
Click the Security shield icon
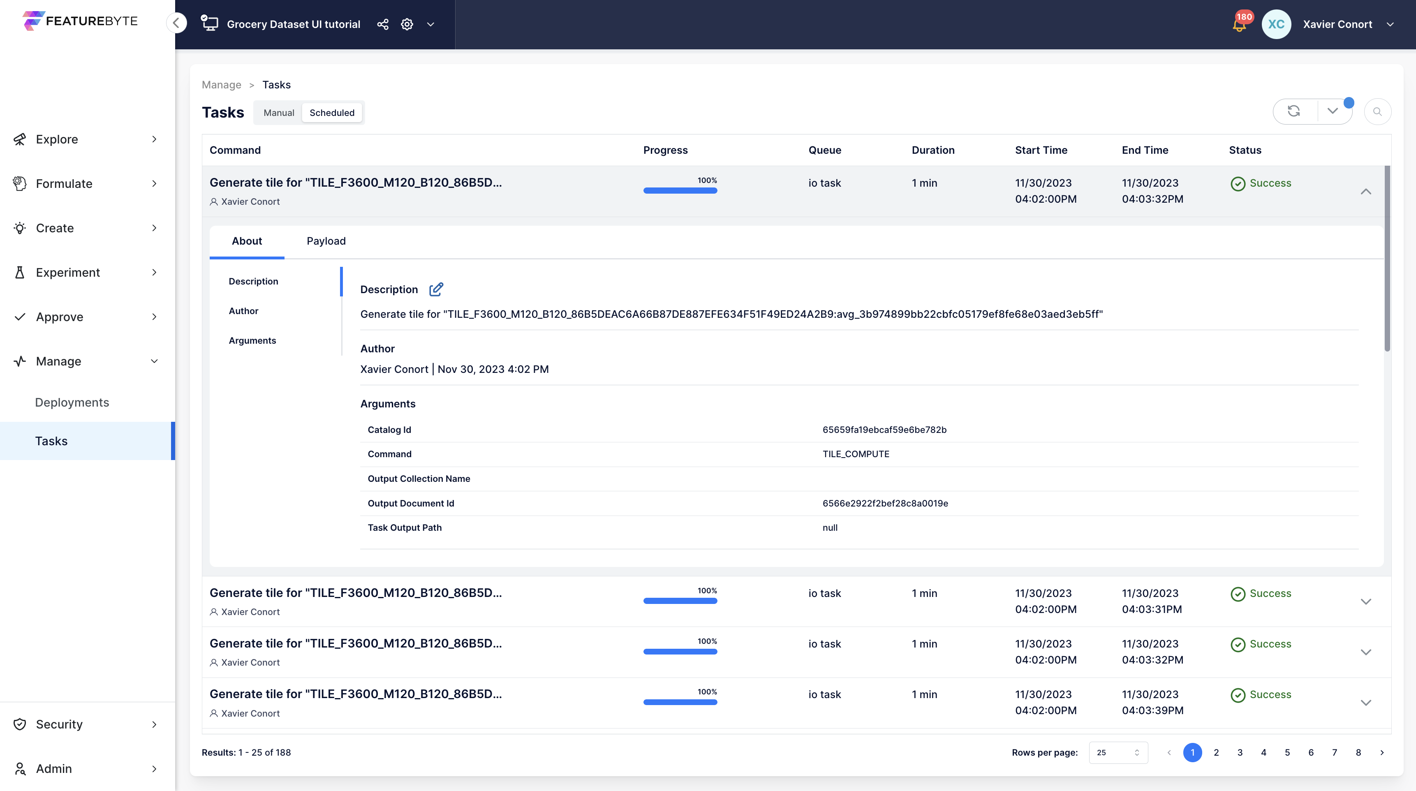(20, 724)
